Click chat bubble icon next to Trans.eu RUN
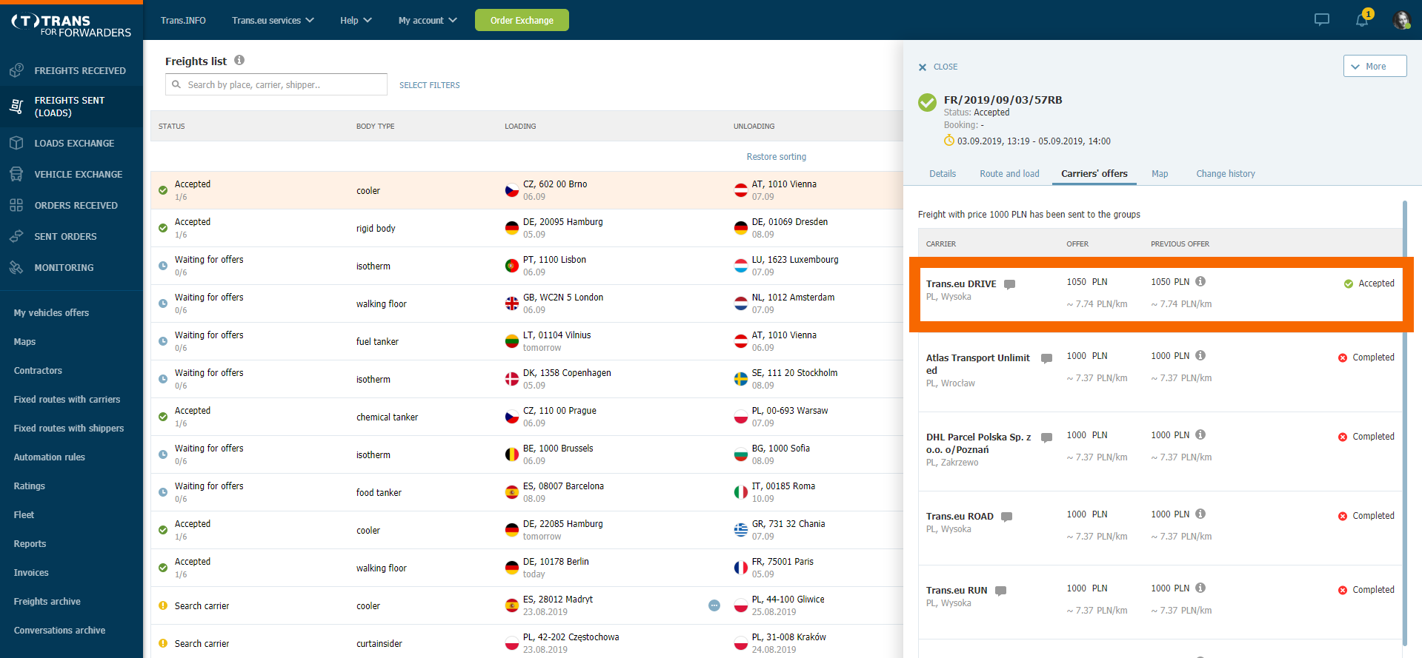 [1000, 591]
